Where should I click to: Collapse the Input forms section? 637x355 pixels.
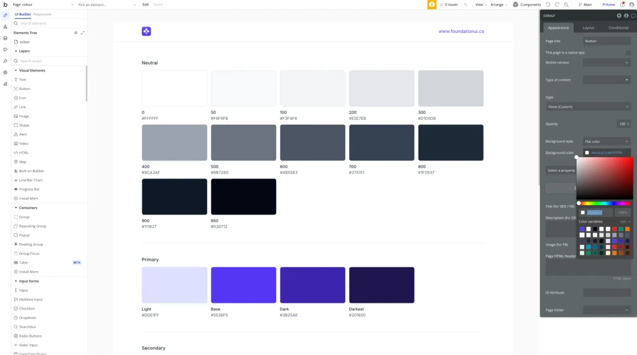tap(16, 281)
